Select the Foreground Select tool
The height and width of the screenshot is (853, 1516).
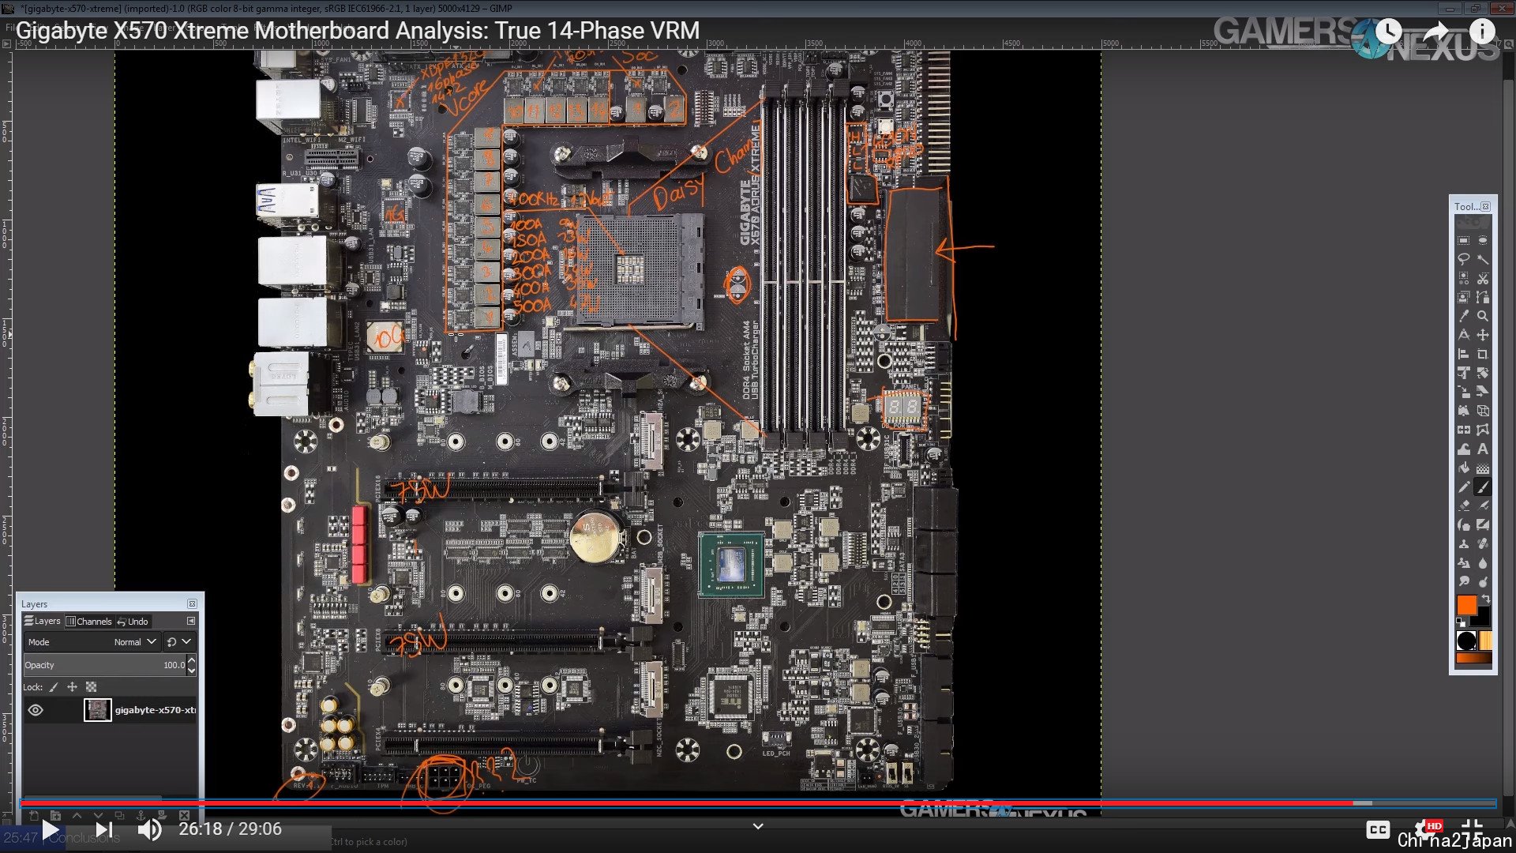1463,297
